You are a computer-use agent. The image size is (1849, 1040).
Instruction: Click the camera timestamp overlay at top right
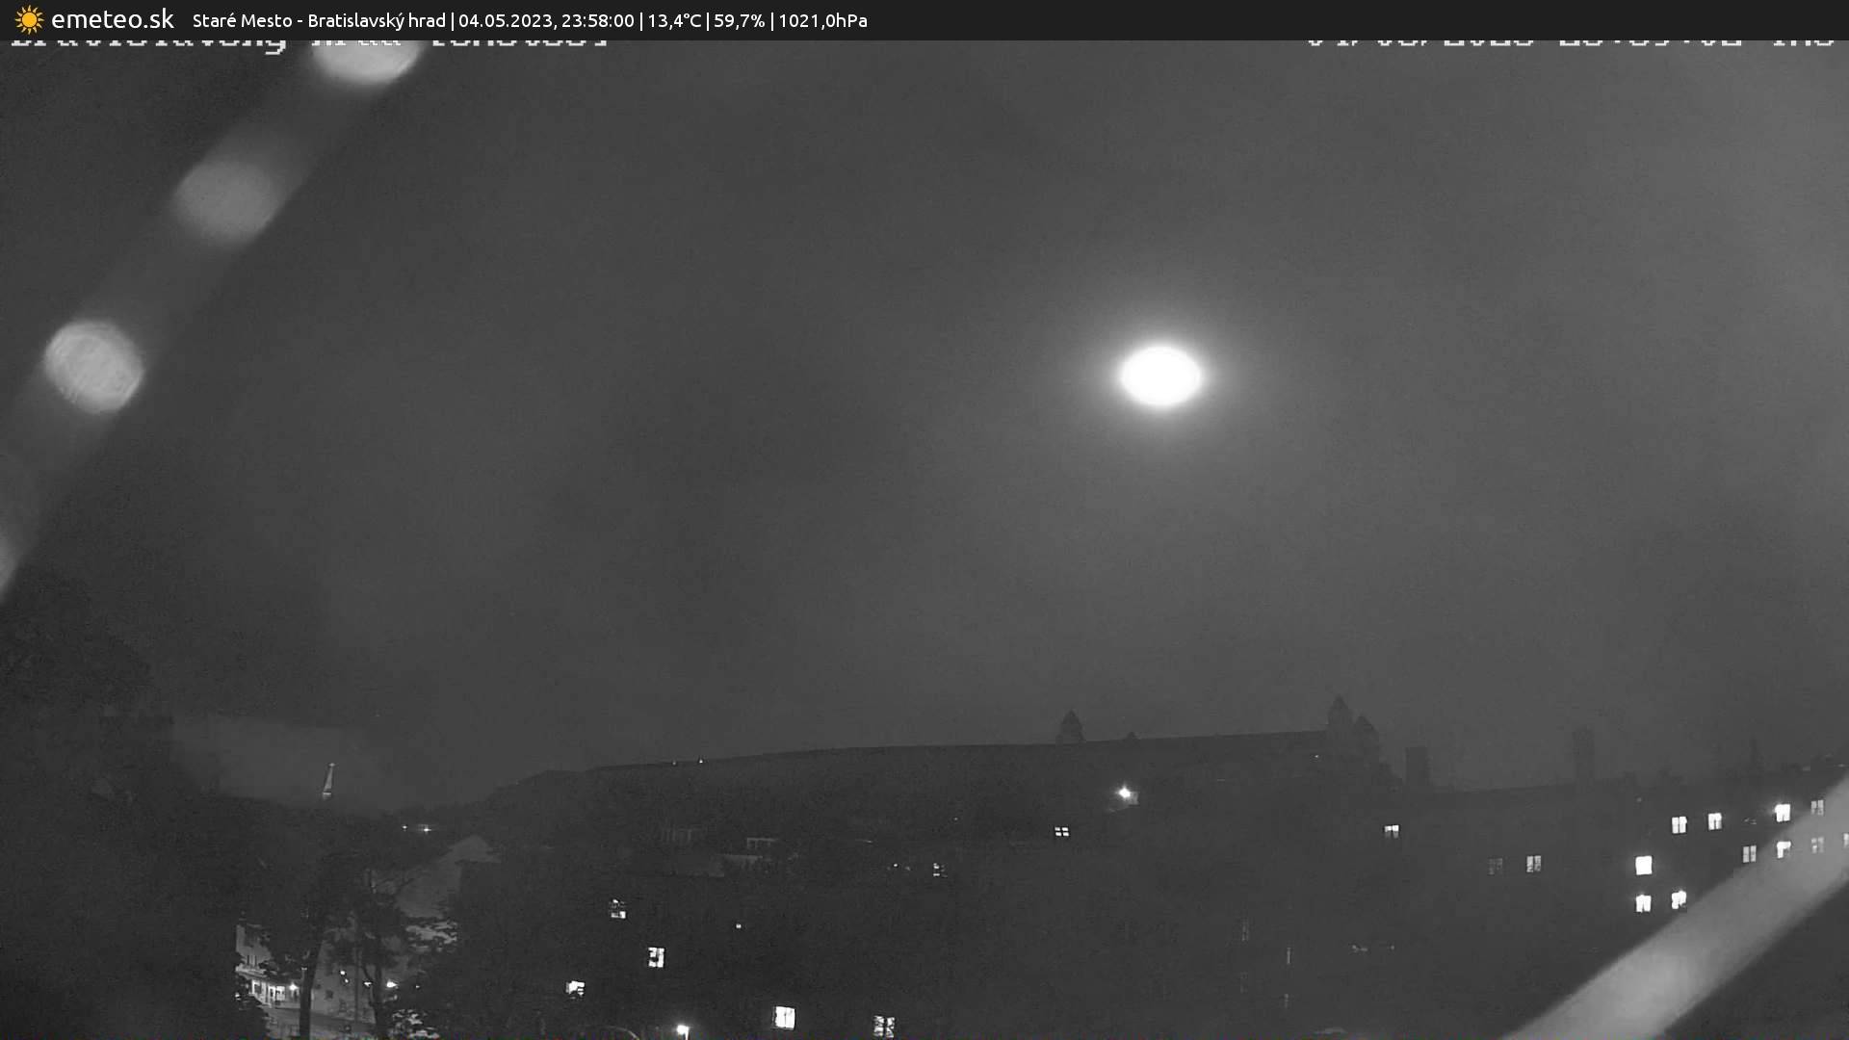tap(1570, 42)
